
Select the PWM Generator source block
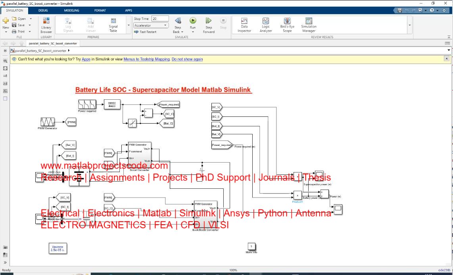pyautogui.click(x=48, y=122)
